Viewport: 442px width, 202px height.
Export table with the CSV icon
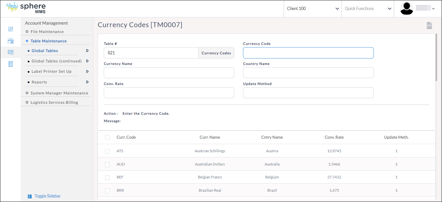pyautogui.click(x=429, y=26)
